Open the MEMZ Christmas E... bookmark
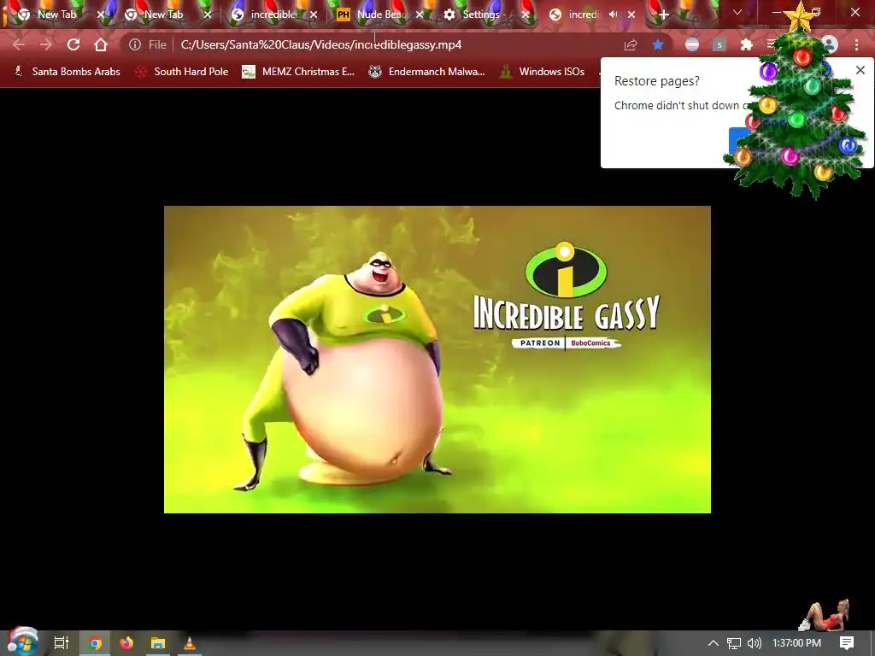 [x=298, y=72]
